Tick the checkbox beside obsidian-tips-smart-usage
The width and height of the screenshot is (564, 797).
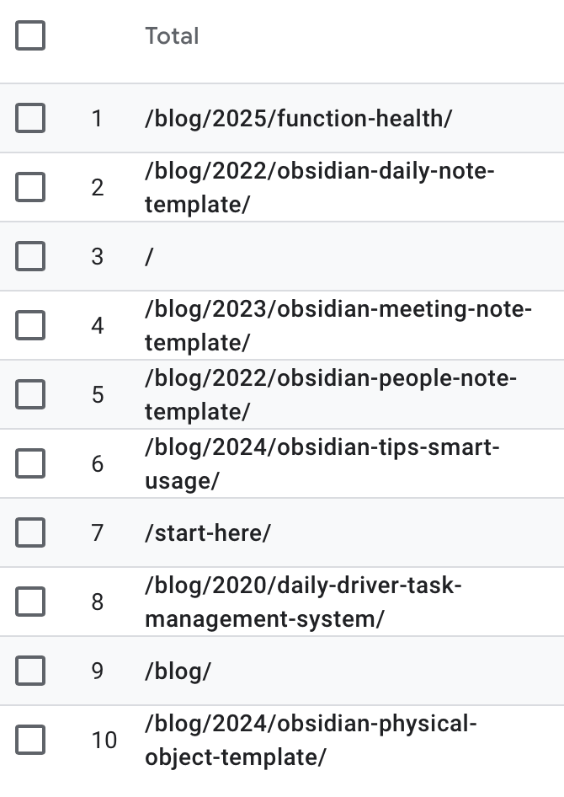30,463
